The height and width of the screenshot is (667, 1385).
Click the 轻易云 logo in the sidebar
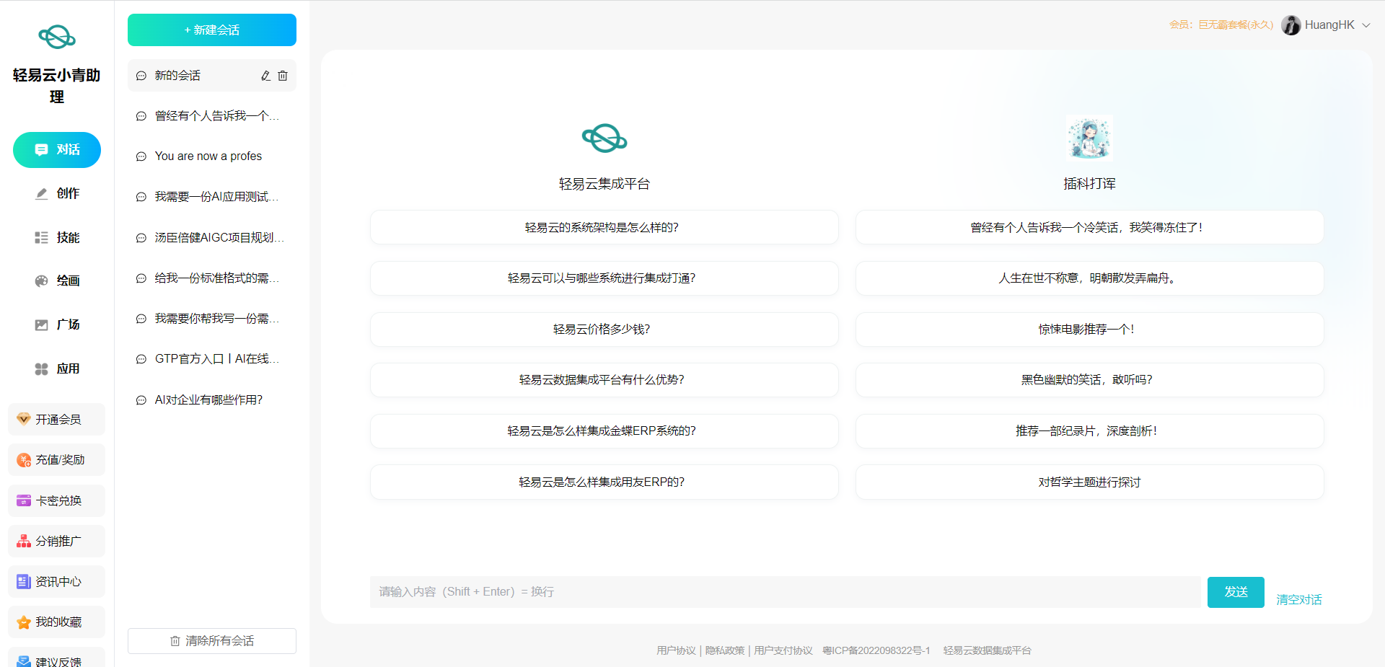(x=57, y=37)
